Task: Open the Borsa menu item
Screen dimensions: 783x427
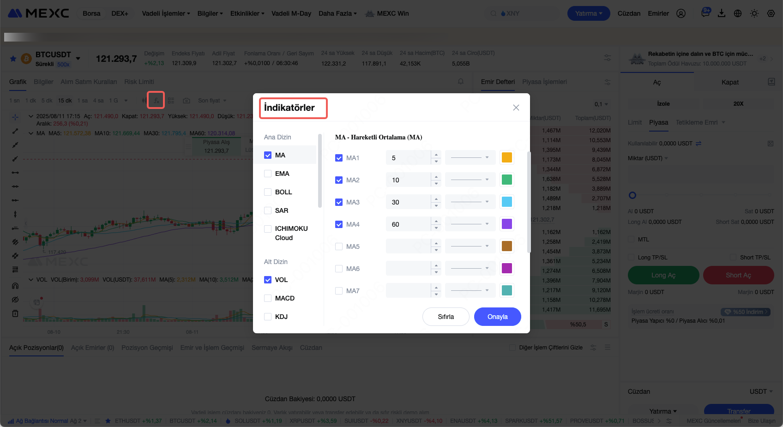Action: click(x=91, y=13)
